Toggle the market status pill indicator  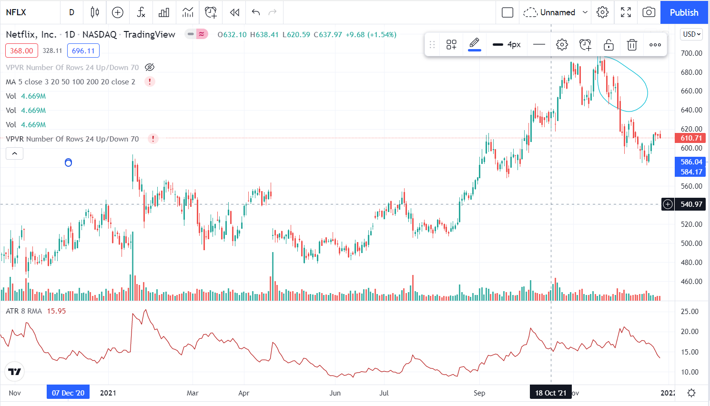[196, 34]
